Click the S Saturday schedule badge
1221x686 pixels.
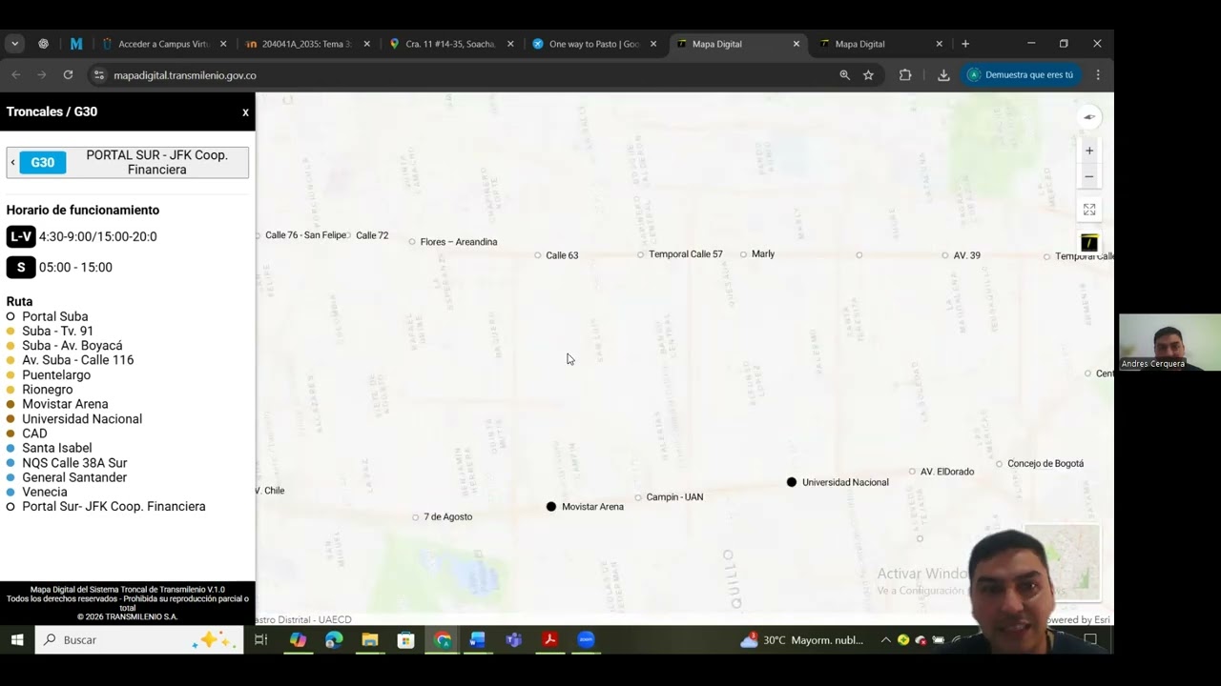coord(21,268)
